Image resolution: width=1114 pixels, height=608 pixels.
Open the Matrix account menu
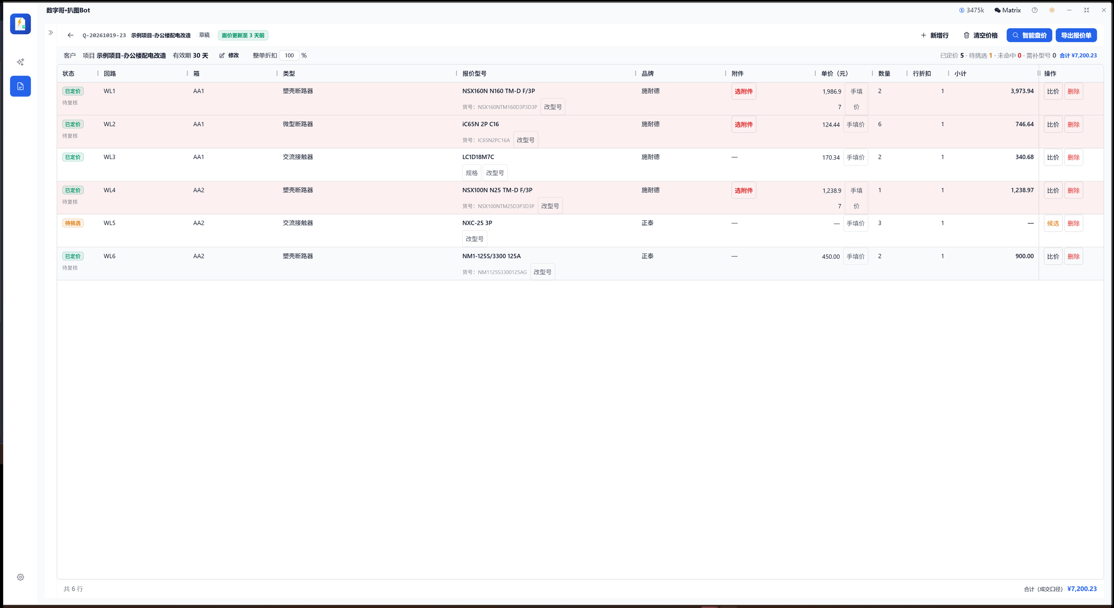coord(1008,10)
